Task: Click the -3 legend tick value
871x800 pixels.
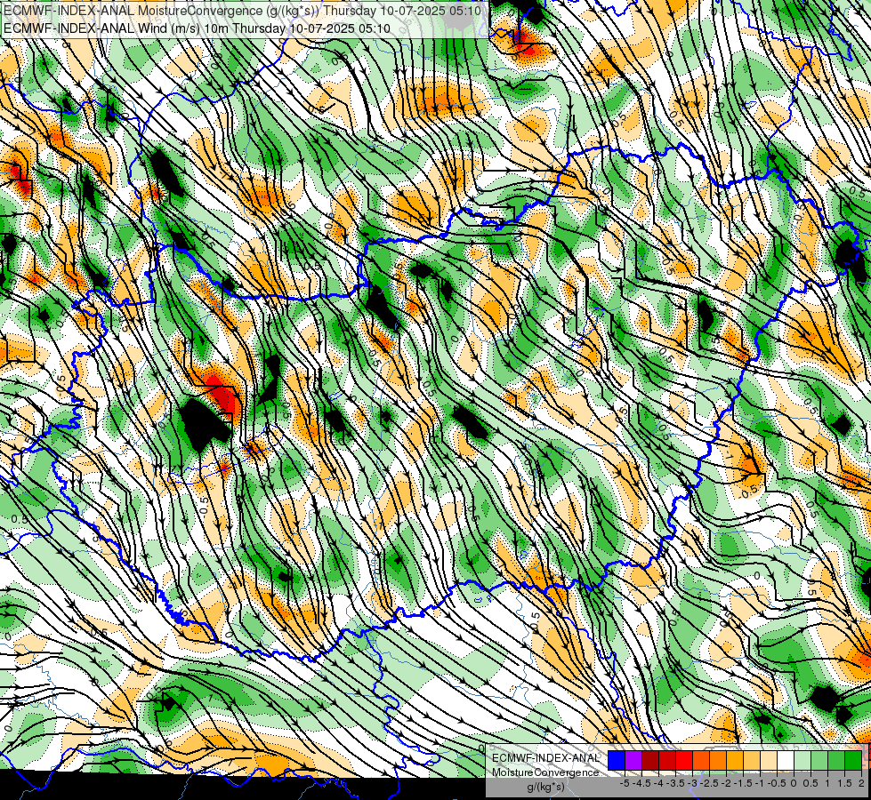Action: (693, 783)
